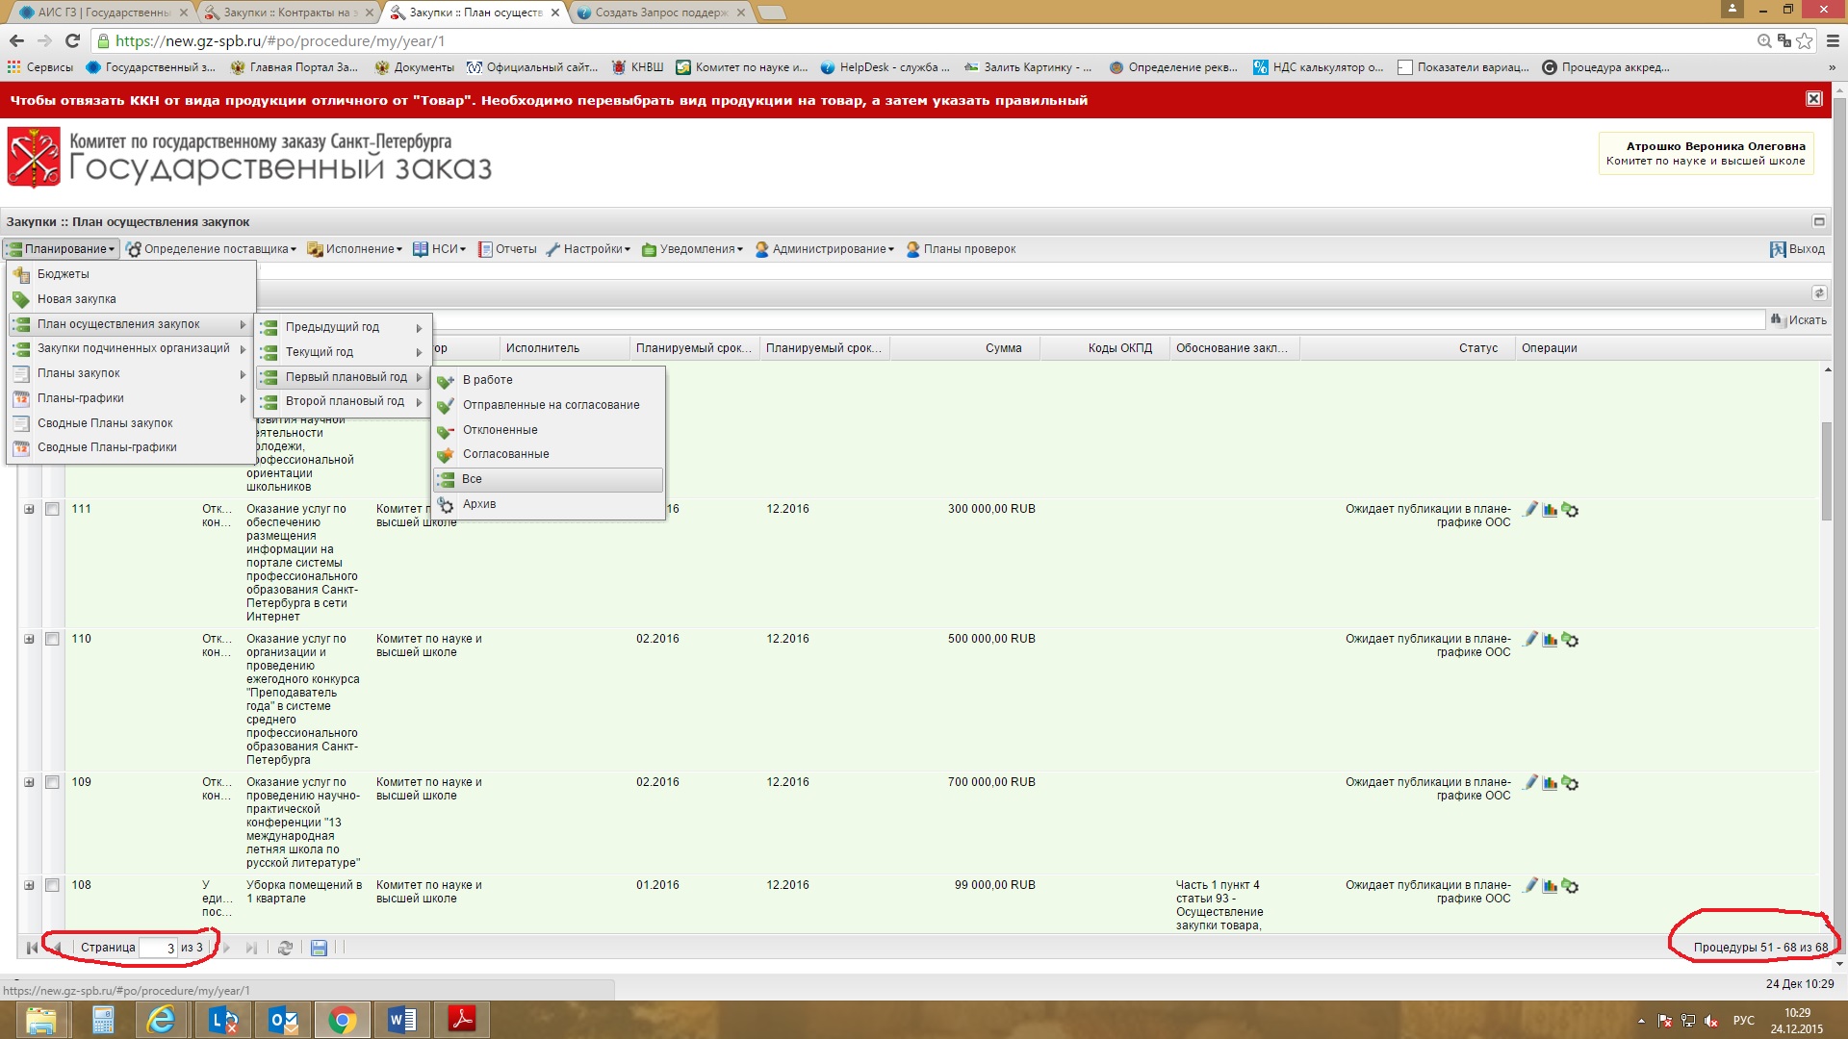This screenshot has height=1039, width=1848.
Task: Select Отправленные на согласование menu entry
Action: tap(551, 405)
